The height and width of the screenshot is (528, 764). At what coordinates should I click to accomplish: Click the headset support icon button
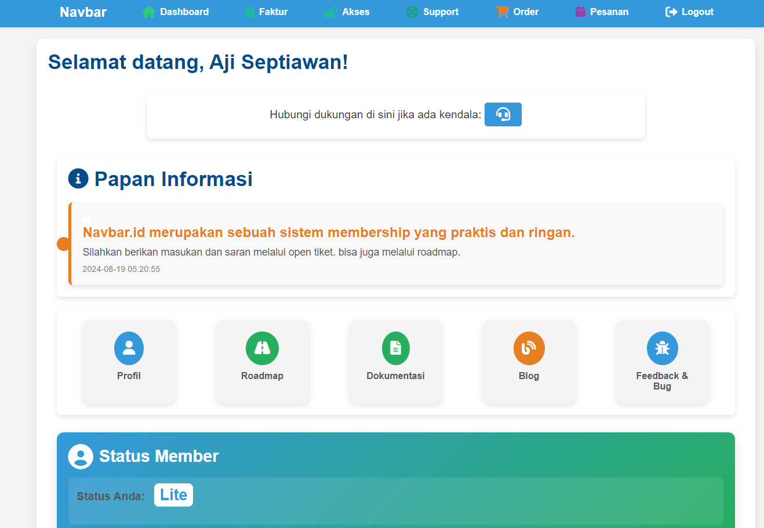503,114
